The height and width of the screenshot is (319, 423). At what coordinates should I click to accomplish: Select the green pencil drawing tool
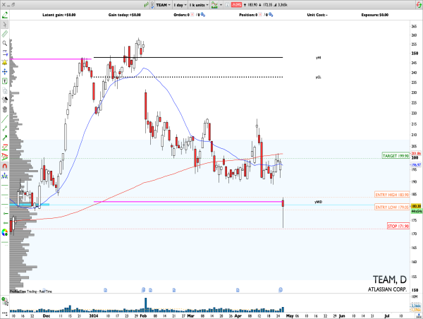point(5,15)
